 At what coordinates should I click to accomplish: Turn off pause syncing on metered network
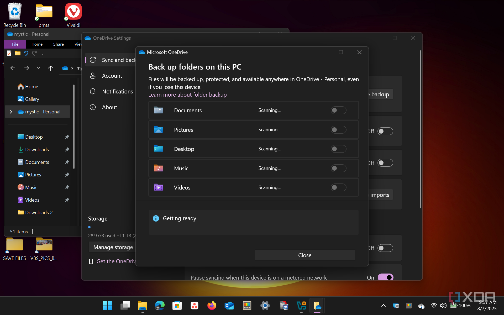pyautogui.click(x=385, y=277)
